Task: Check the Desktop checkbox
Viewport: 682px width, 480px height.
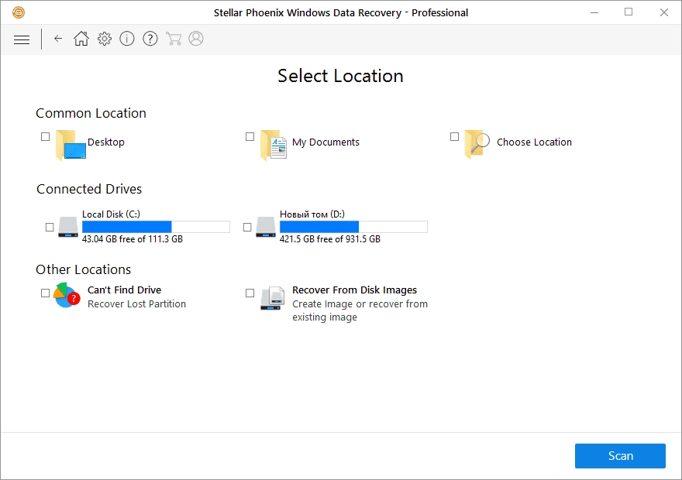Action: (x=45, y=136)
